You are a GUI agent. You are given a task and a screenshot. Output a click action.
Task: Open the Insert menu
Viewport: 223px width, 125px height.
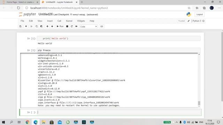[50, 21]
